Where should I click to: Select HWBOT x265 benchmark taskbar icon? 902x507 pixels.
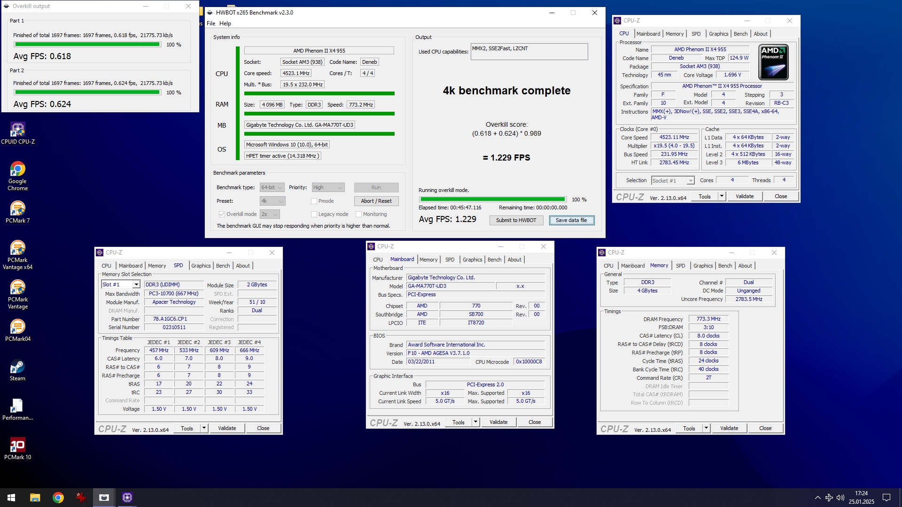tap(104, 498)
